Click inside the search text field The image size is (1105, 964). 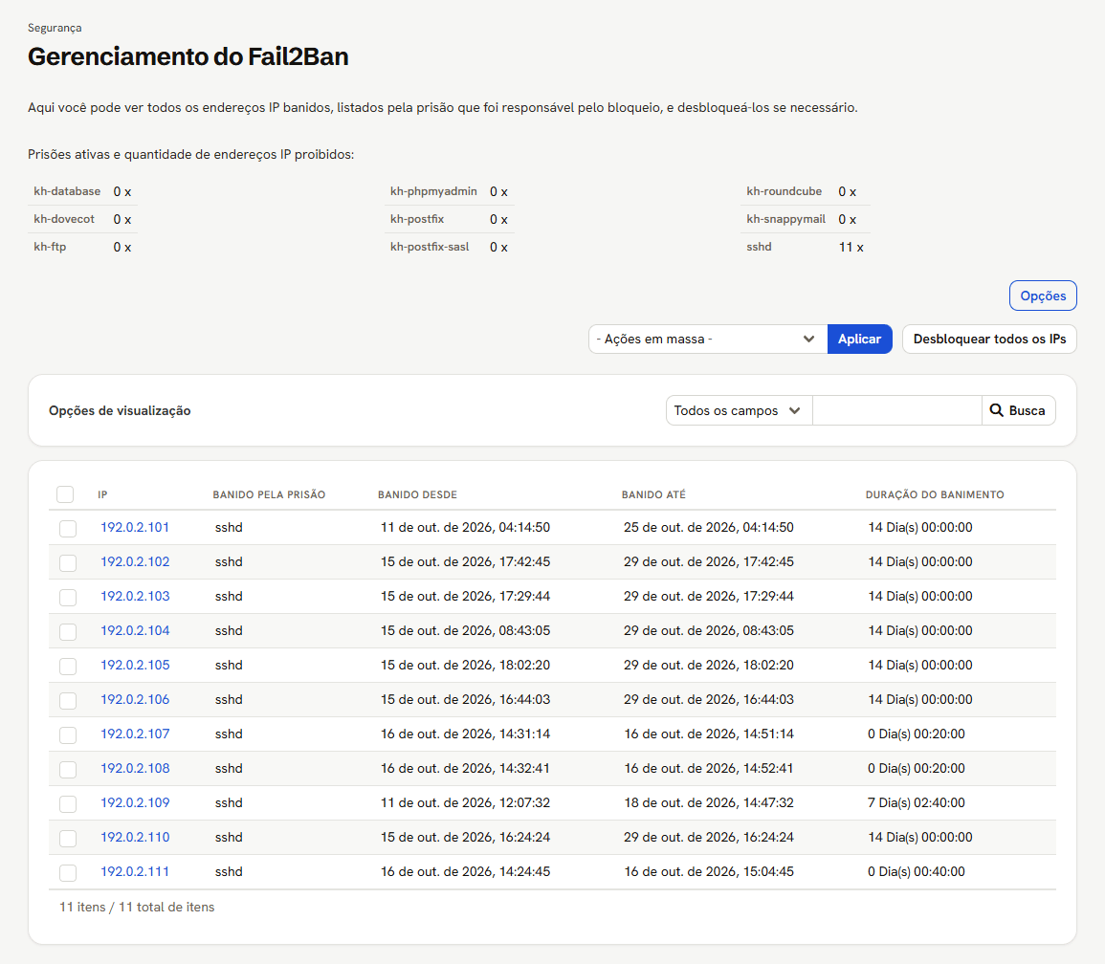[897, 410]
